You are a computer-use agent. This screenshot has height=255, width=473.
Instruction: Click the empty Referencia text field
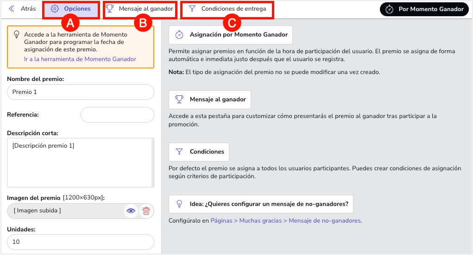[117, 115]
